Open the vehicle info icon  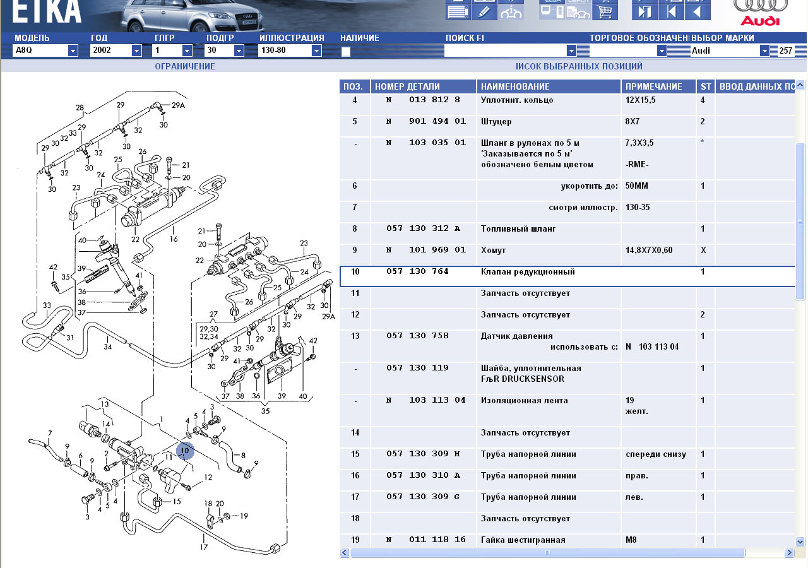coord(511,11)
